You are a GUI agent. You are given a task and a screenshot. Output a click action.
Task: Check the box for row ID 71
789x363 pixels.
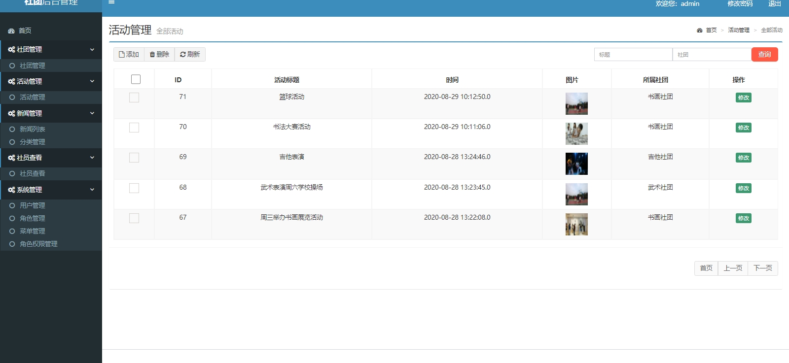(134, 98)
